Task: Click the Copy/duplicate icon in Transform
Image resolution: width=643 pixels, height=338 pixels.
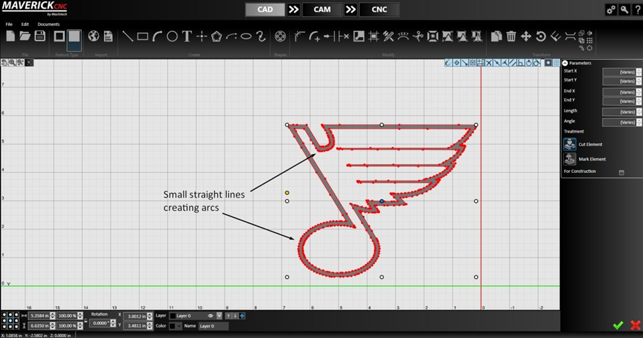Action: [x=496, y=36]
